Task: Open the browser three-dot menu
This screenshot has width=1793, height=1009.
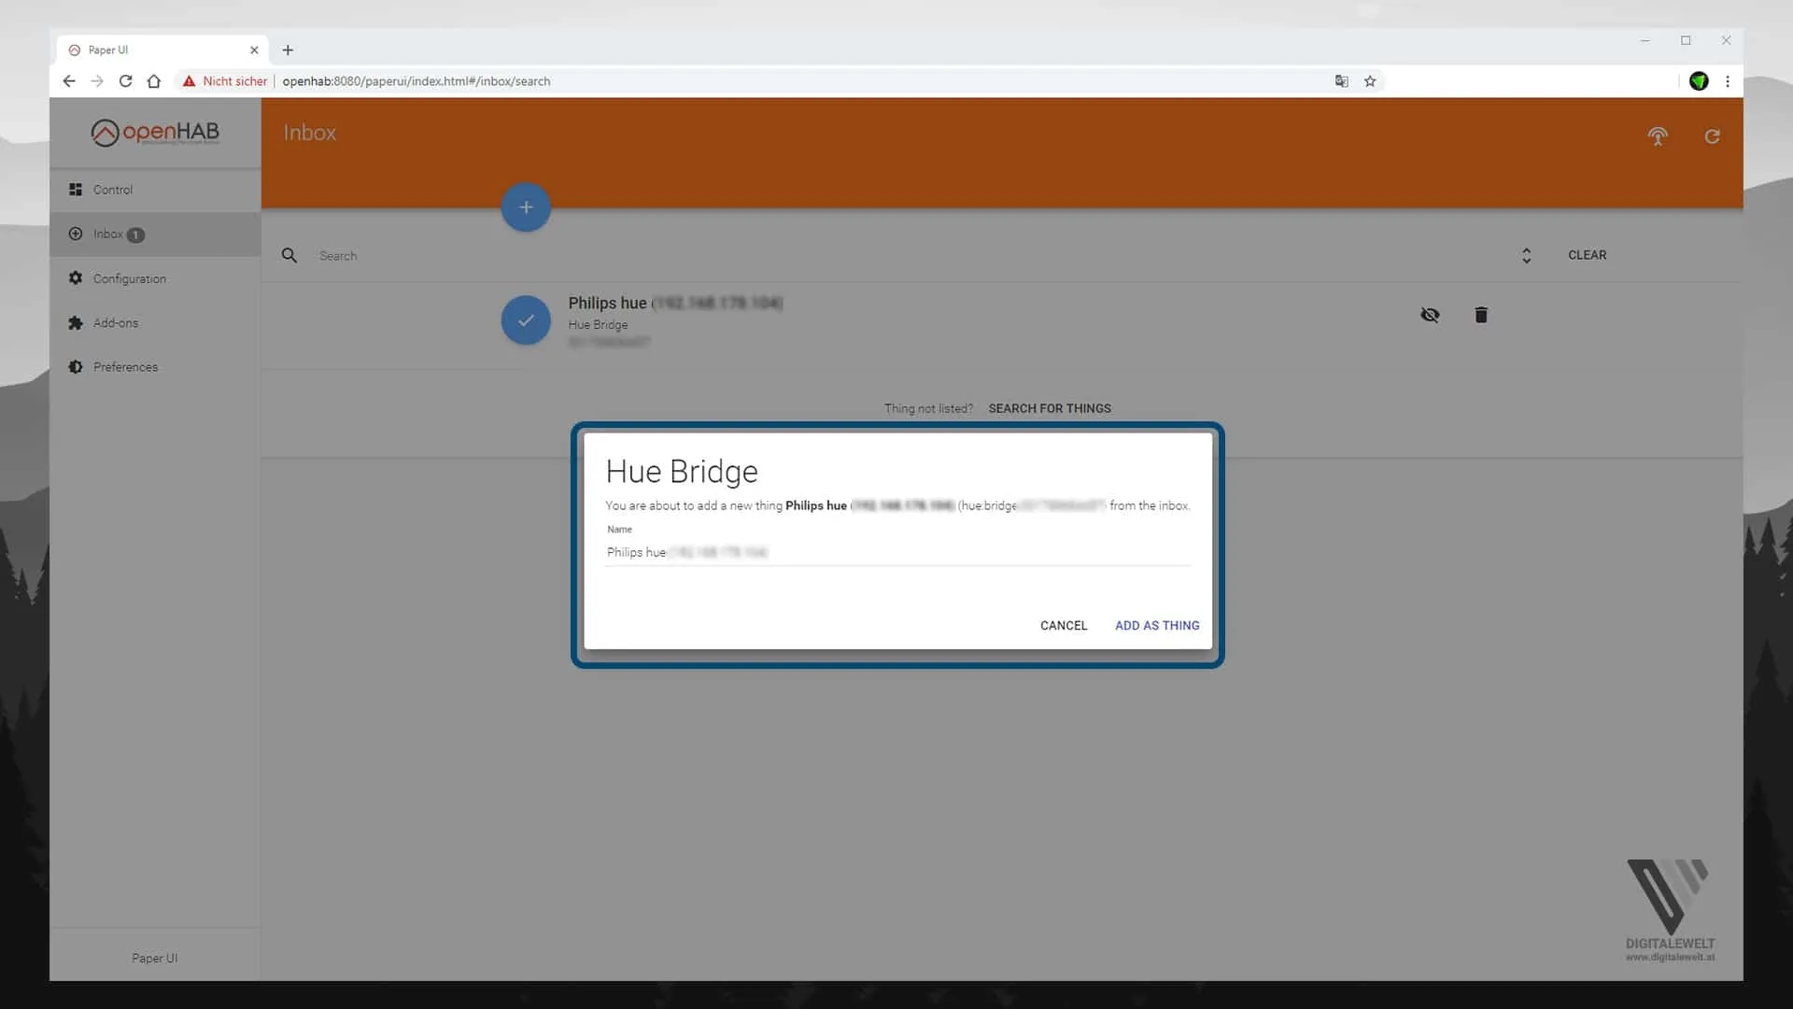Action: click(x=1728, y=81)
